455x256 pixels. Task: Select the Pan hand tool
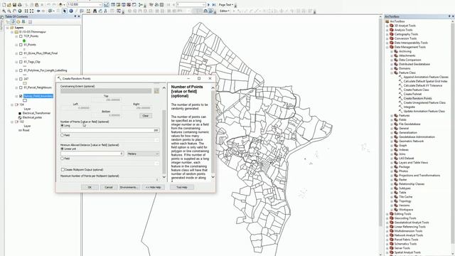click(x=14, y=11)
